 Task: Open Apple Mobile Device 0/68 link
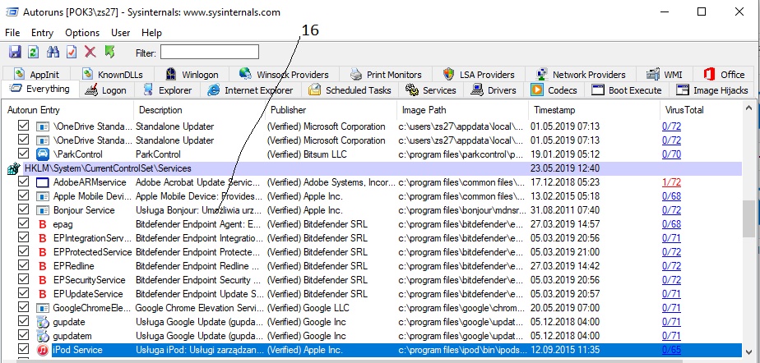pos(671,196)
